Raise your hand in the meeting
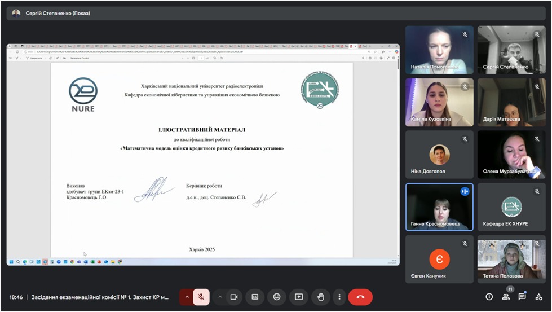This screenshot has width=552, height=312. 321,297
